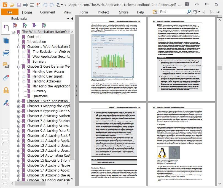Image resolution: width=223 pixels, height=188 pixels.
Task: Switch to the Share ribbon tab
Action: [x=124, y=12]
